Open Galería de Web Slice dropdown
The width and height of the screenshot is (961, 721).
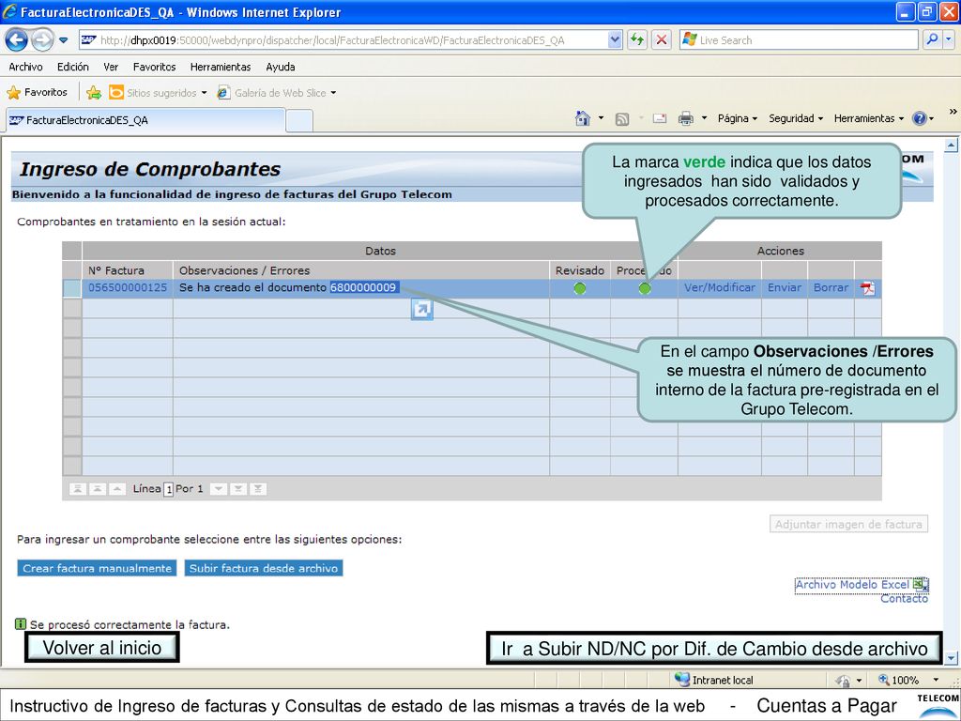pyautogui.click(x=277, y=93)
